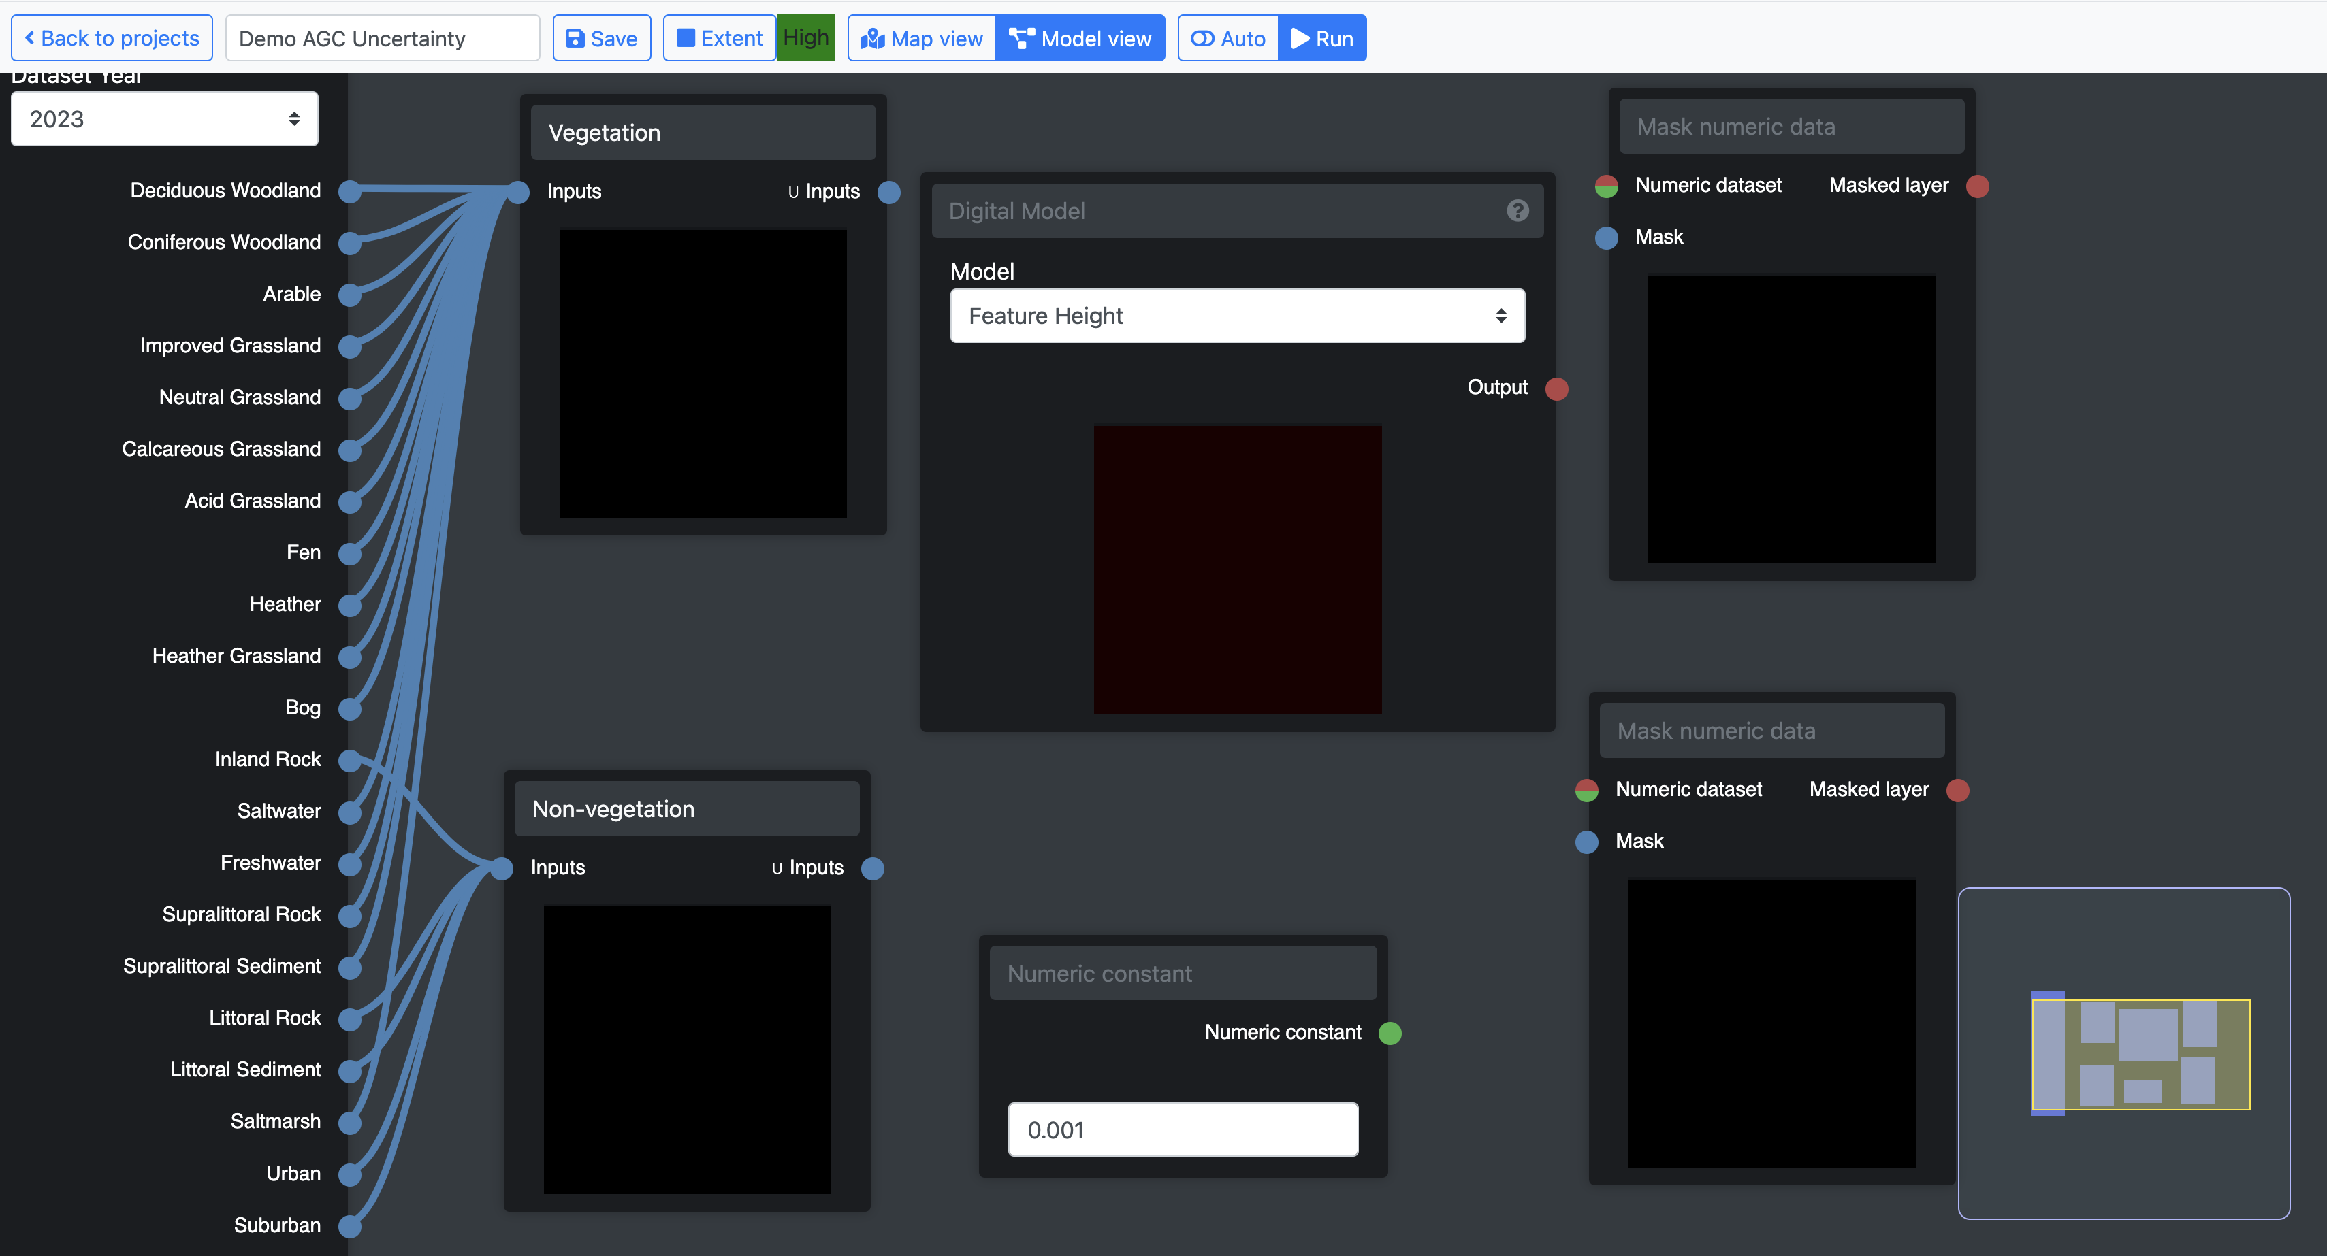2327x1256 pixels.
Task: Go back to projects
Action: [x=112, y=39]
